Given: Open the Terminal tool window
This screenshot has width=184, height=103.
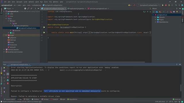Looking at the screenshot, I should 45,99.
